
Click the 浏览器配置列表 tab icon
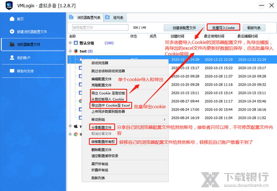[71, 17]
